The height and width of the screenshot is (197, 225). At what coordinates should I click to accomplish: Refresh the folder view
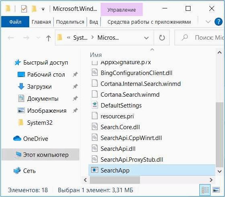(x=162, y=38)
